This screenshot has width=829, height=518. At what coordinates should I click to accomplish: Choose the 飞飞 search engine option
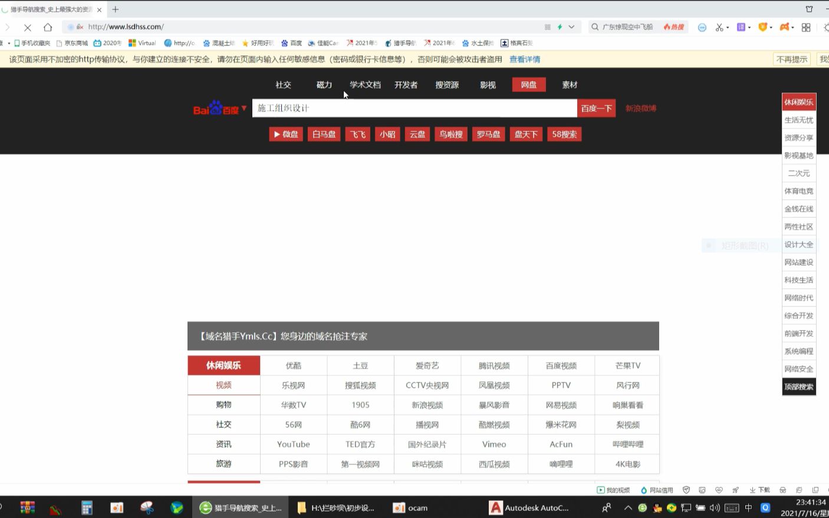tap(358, 134)
